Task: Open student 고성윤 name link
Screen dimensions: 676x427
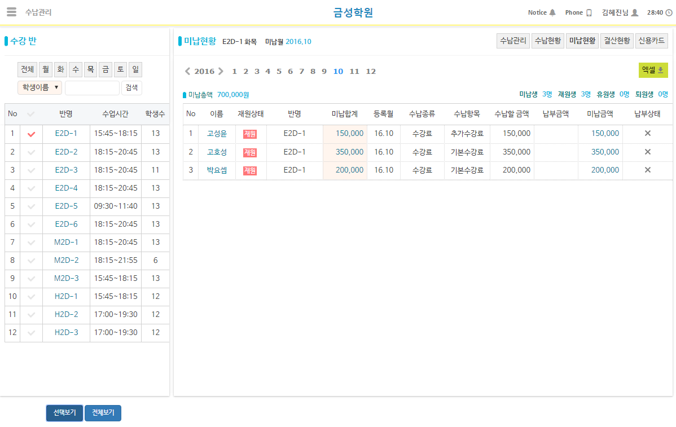Action: tap(217, 134)
